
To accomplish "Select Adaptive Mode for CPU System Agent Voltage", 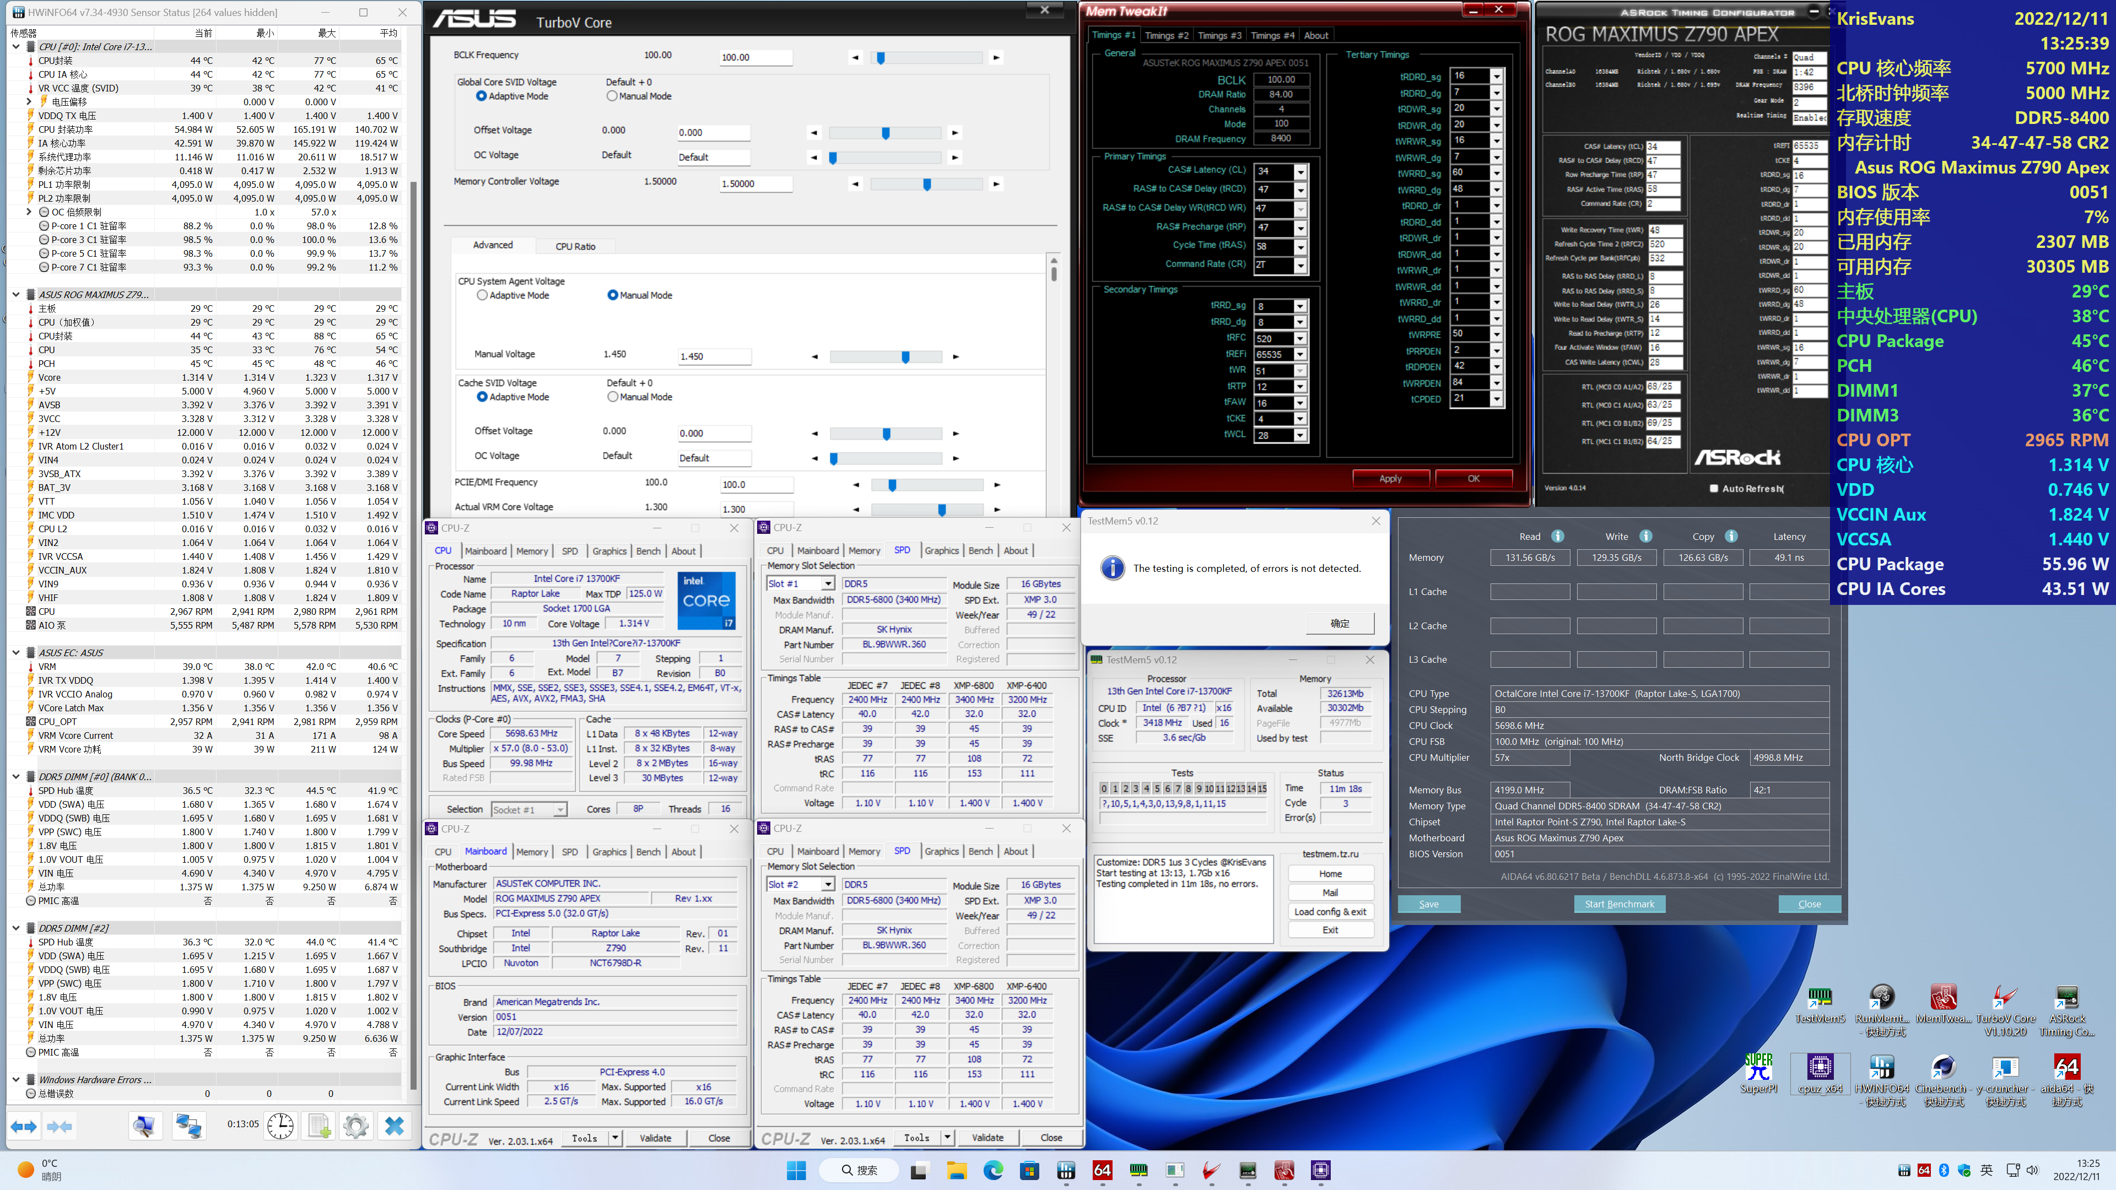I will coord(483,296).
